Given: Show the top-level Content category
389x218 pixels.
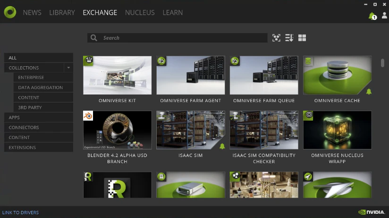Looking at the screenshot, I should pyautogui.click(x=39, y=137).
